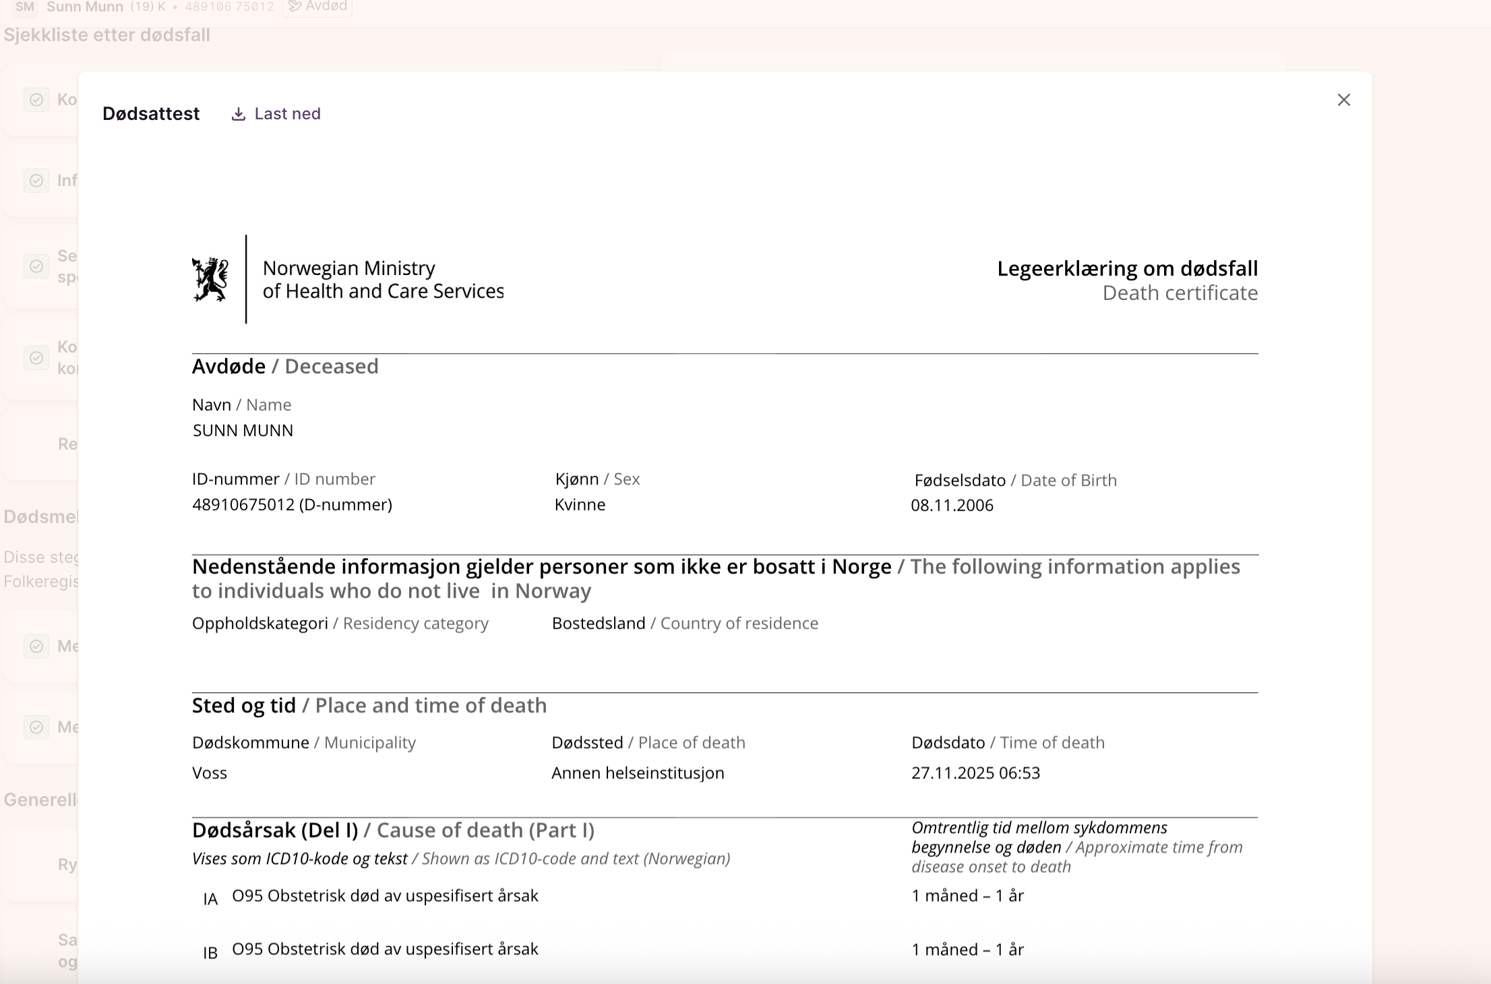Click the download arrow icon beside Last ned
Screen dimensions: 1491x984
click(x=238, y=114)
